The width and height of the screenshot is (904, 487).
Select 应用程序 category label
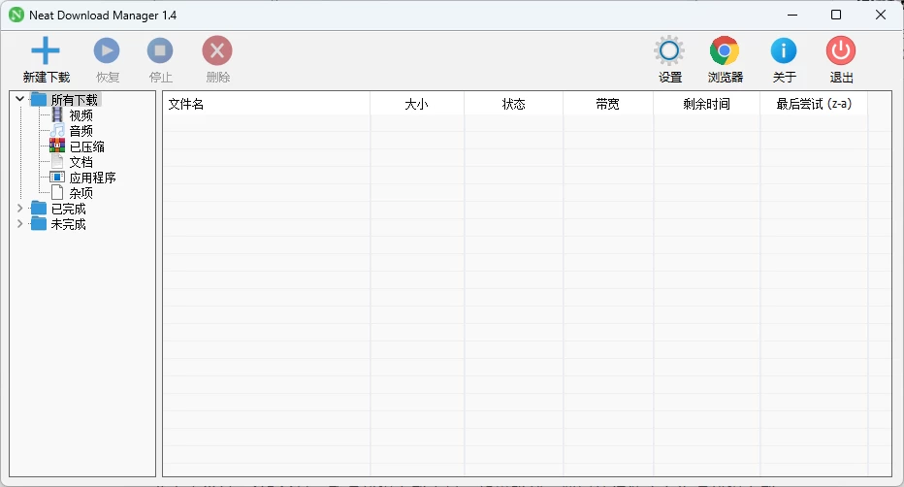(x=92, y=178)
